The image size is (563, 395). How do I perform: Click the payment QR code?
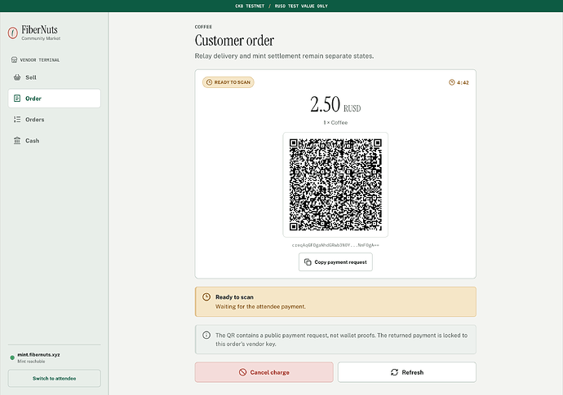(x=335, y=185)
